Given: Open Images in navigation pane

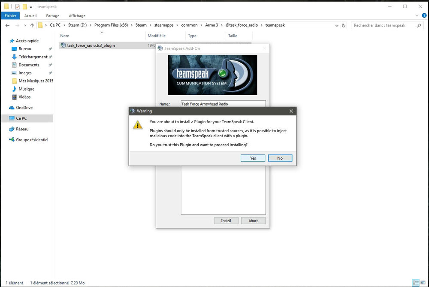Looking at the screenshot, I should 25,73.
